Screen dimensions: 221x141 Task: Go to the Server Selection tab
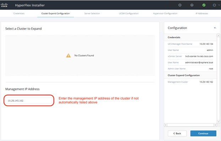point(92,13)
